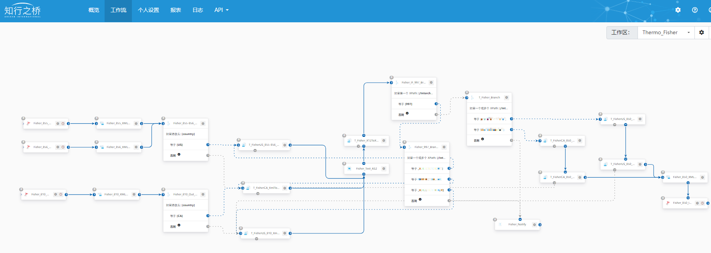This screenshot has width=711, height=253.
Task: Open the 概览 overview tab
Action: [93, 10]
